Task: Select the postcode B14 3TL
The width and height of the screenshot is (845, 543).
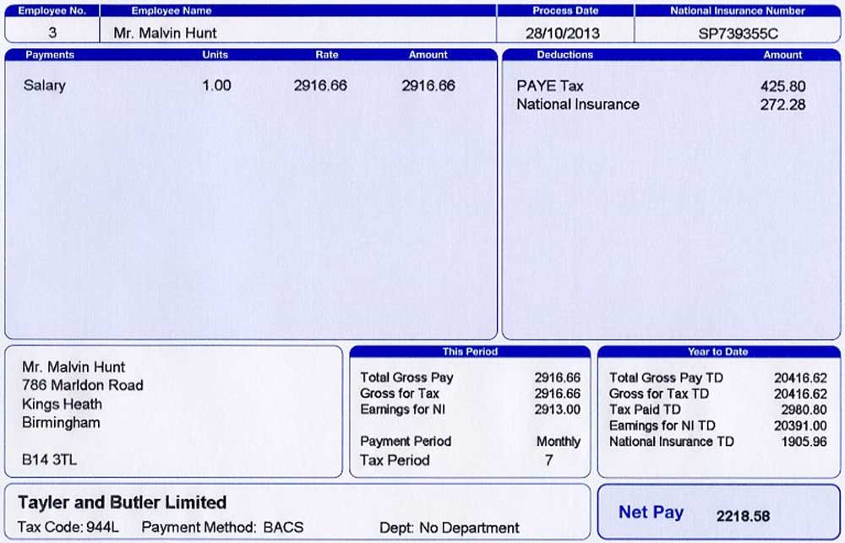Action: coord(49,459)
